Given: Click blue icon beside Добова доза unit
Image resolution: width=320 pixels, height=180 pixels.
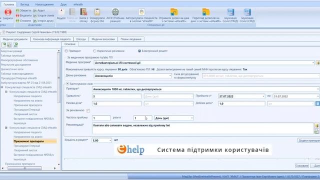Looking at the screenshot, I should point(317,103).
